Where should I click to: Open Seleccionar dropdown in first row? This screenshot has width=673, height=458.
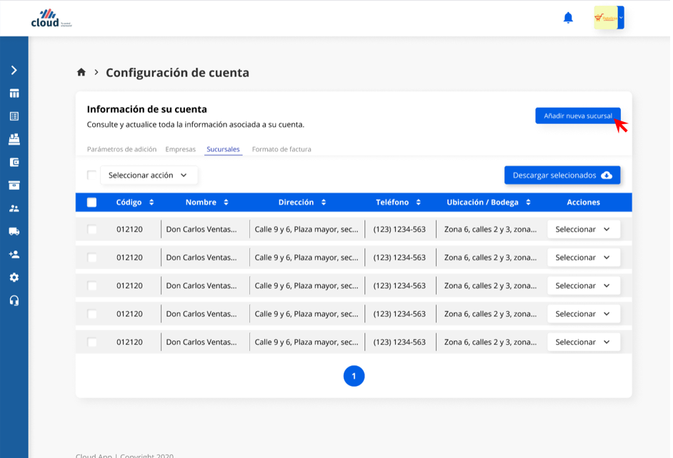tap(583, 229)
